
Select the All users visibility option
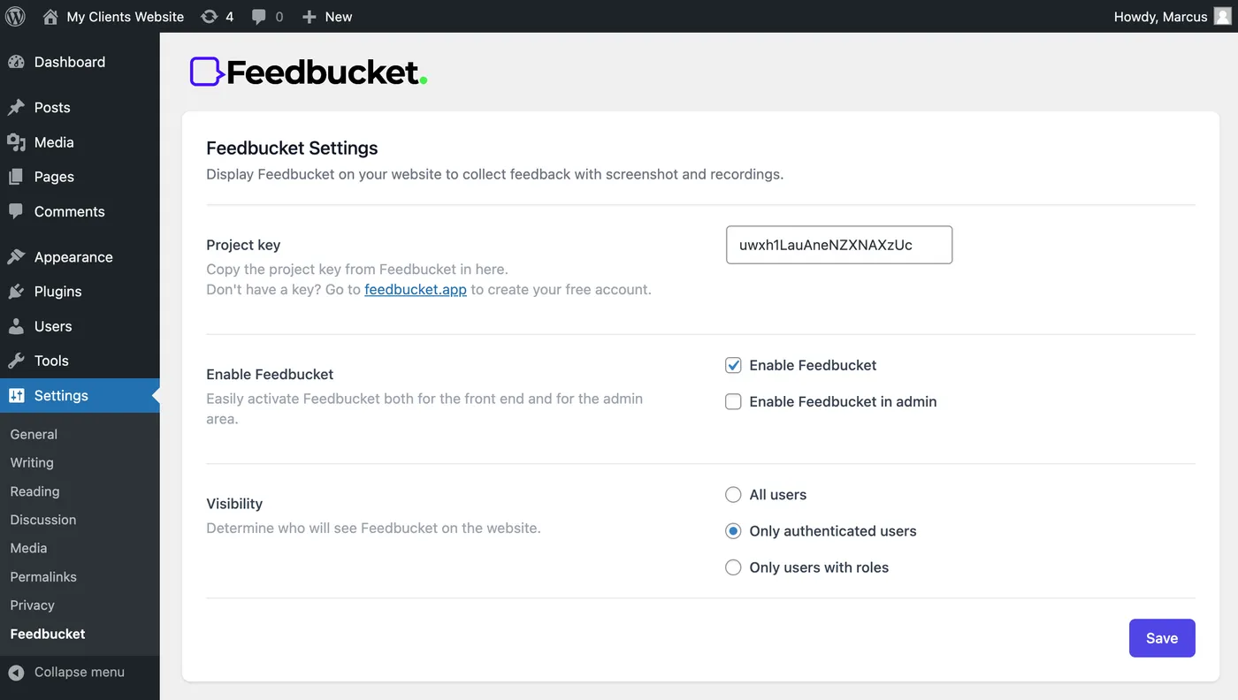click(x=732, y=494)
